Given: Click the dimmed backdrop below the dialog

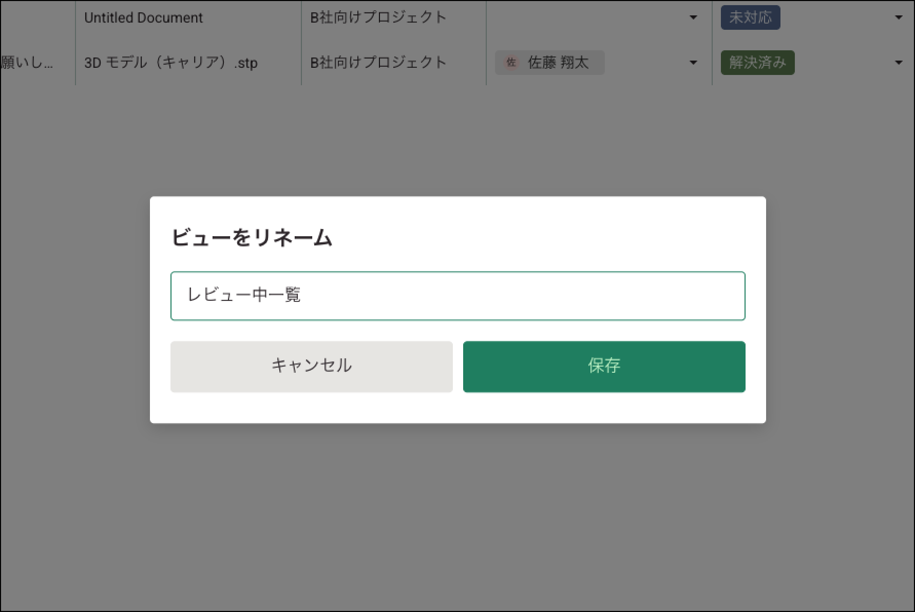Looking at the screenshot, I should click(457, 513).
